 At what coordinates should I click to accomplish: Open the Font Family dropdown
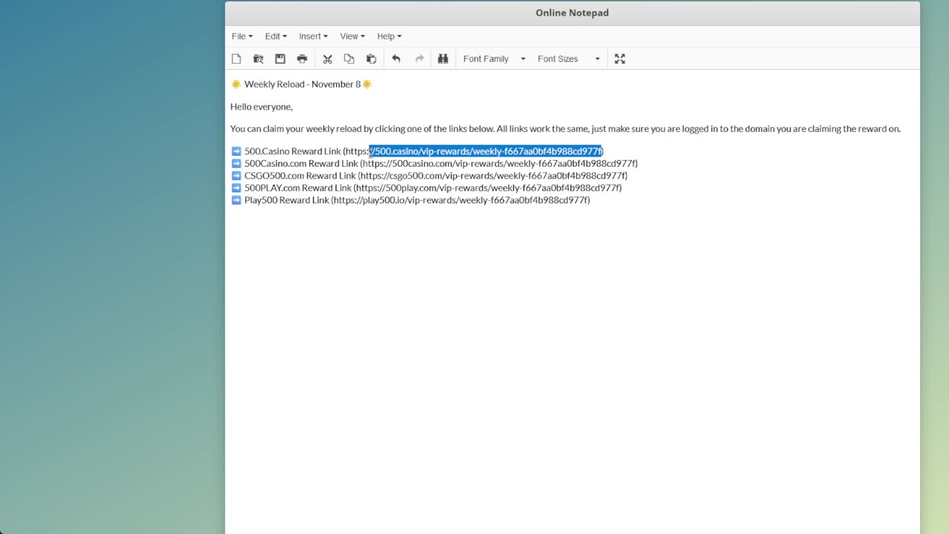(x=494, y=59)
